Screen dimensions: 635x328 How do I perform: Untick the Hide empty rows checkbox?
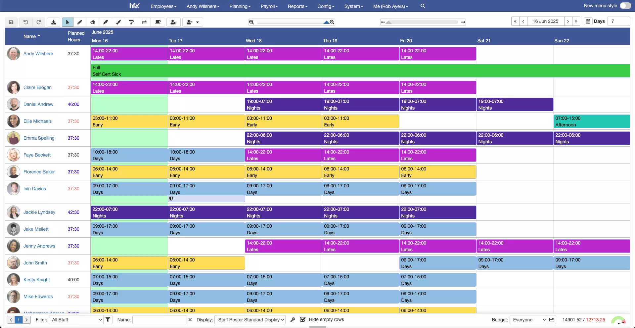(x=302, y=319)
